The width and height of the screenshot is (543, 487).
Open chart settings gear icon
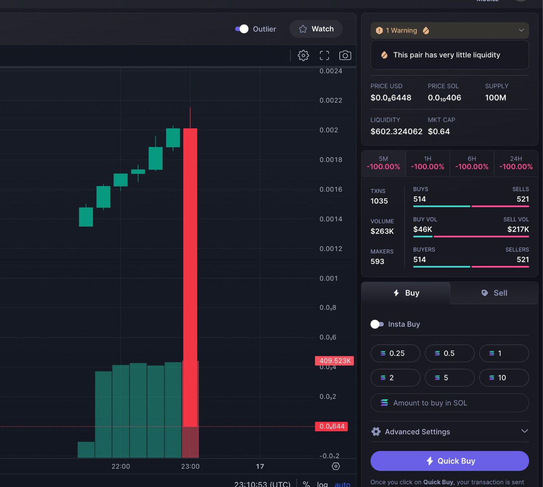[x=303, y=55]
